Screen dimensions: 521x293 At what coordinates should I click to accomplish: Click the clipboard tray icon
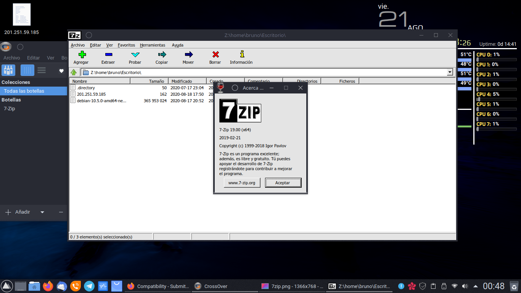433,286
